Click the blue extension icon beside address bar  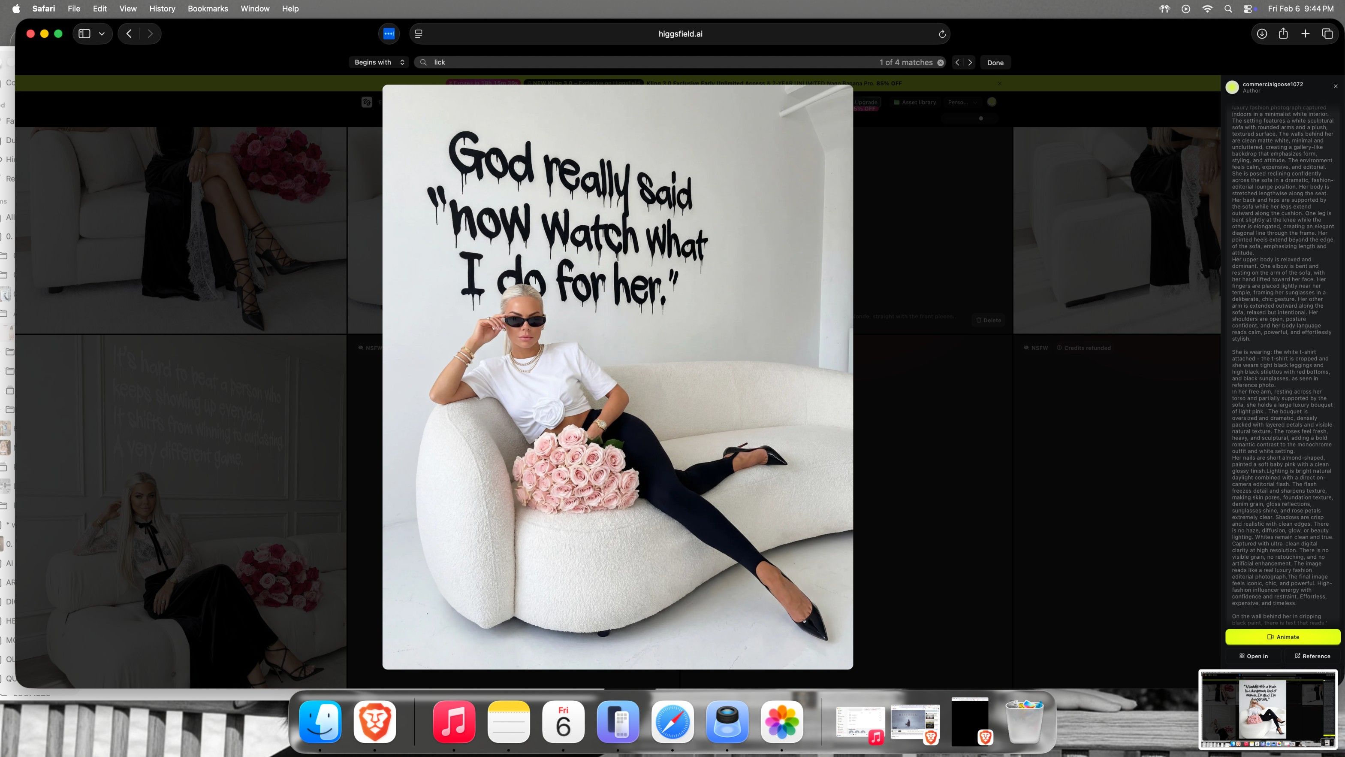tap(389, 33)
